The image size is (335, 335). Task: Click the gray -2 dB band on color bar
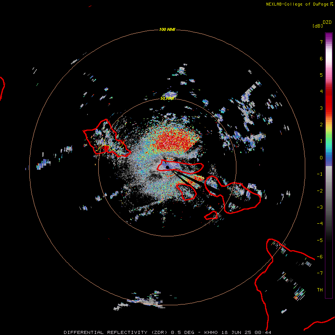329,191
